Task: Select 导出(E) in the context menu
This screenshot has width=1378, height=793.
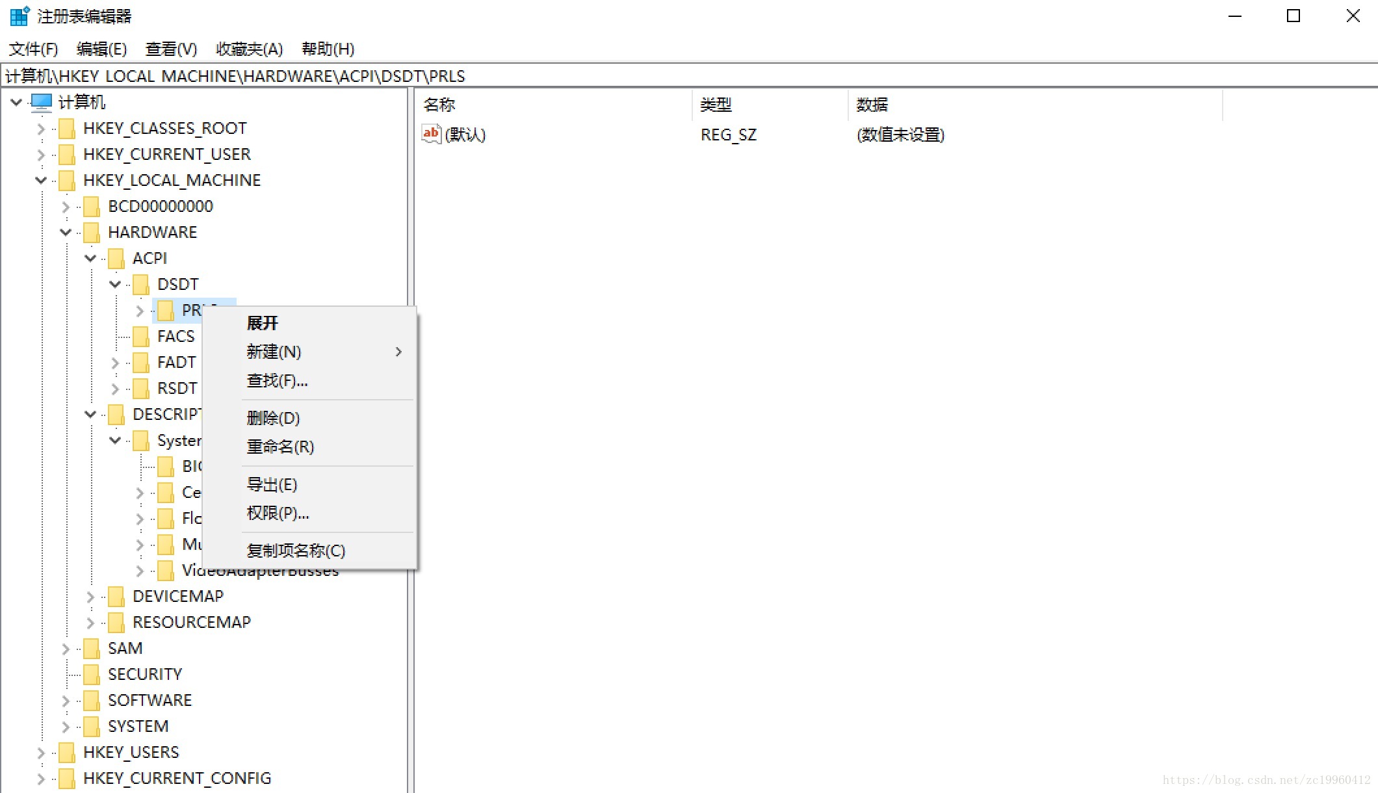Action: [x=272, y=484]
